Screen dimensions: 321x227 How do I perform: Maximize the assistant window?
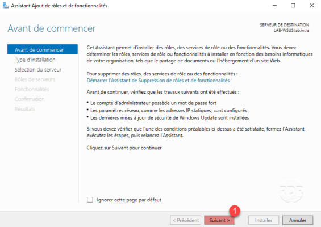tap(293, 6)
